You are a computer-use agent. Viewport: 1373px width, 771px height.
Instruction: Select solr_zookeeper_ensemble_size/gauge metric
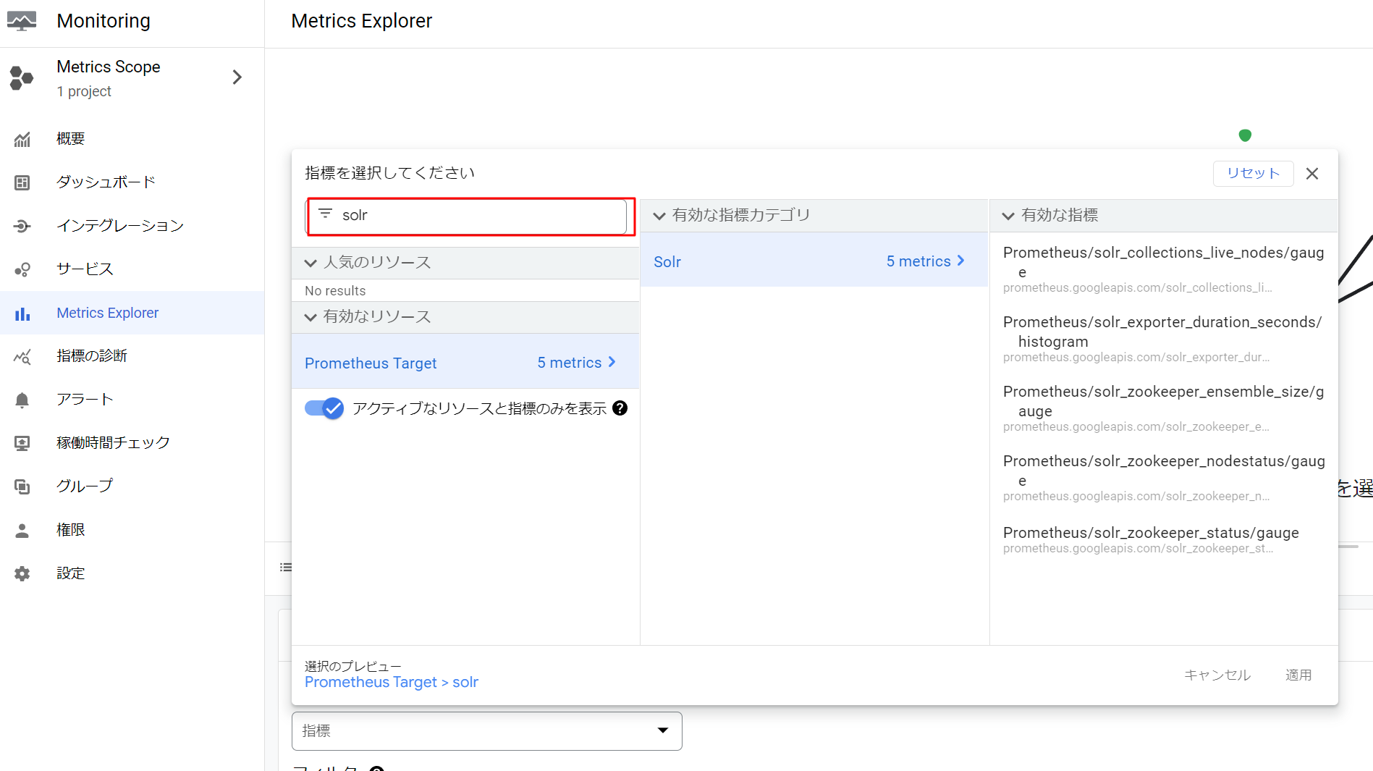pyautogui.click(x=1163, y=408)
